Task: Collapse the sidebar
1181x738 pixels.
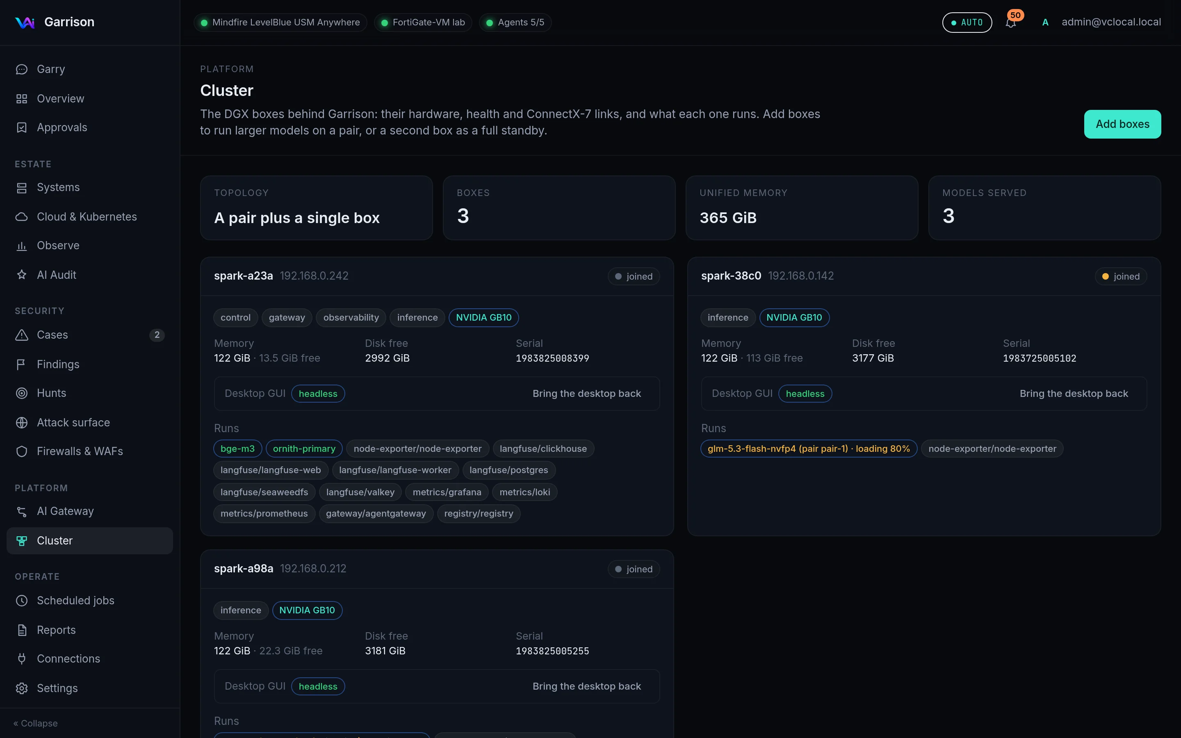Action: 36,723
